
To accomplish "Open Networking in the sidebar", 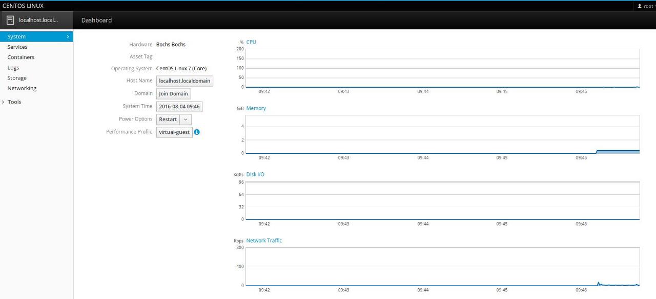I will click(36, 88).
